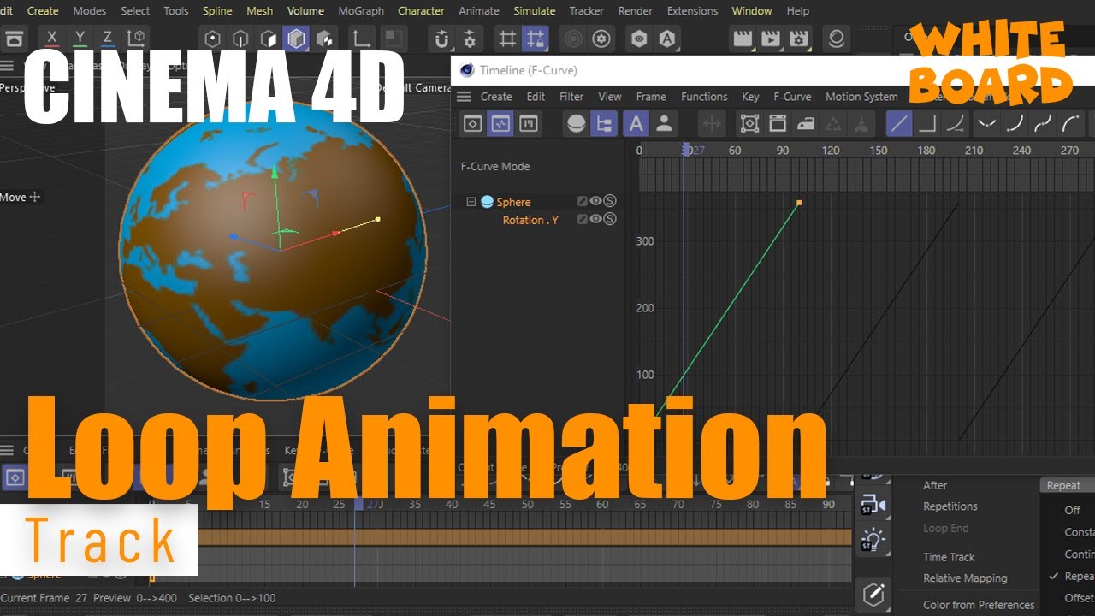Screen dimensions: 1095x616
Task: Toggle visibility eye of Sphere track
Action: click(x=596, y=201)
